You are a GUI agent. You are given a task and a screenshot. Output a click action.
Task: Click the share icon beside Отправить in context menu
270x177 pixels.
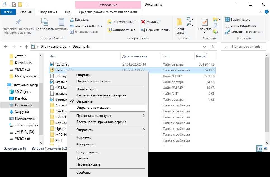coord(72,101)
